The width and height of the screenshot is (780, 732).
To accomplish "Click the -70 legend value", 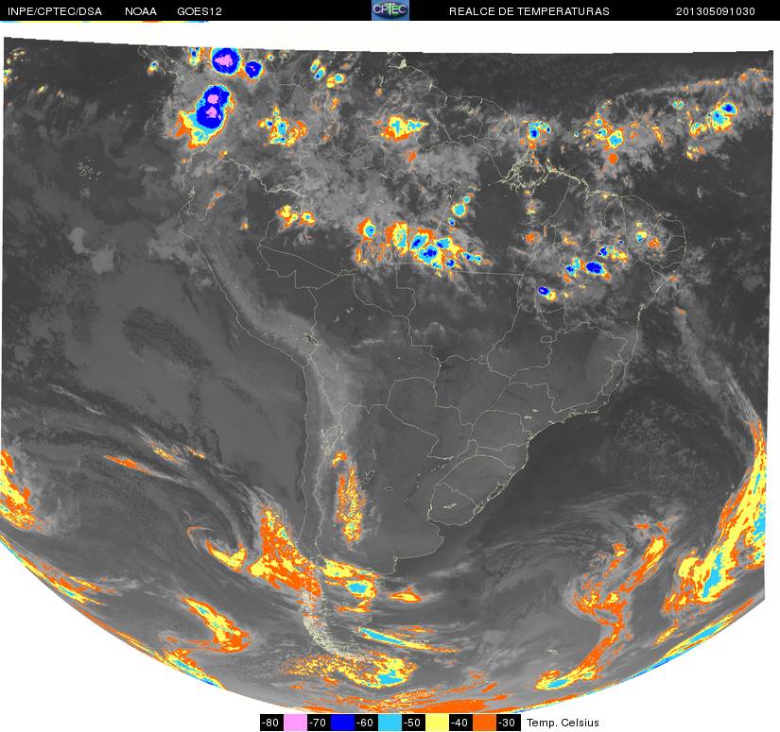I will point(319,722).
